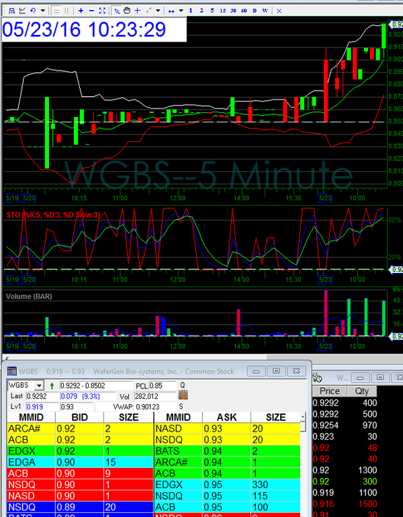
Task: Activate the crosshair cursor tool
Action: 138,11
